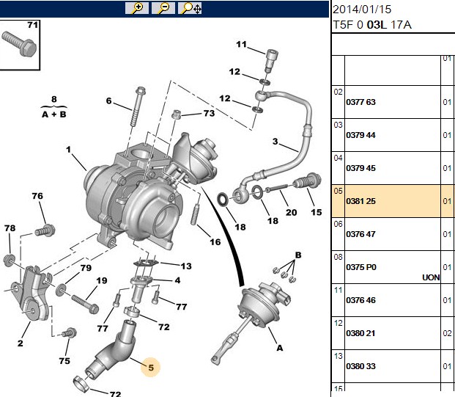This screenshot has width=455, height=397.
Task: Select callout number 78 on the diagram
Action: tap(10, 228)
